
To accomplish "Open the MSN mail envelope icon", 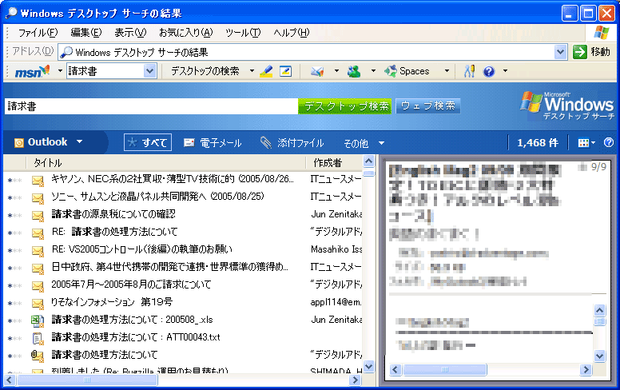I will click(317, 71).
